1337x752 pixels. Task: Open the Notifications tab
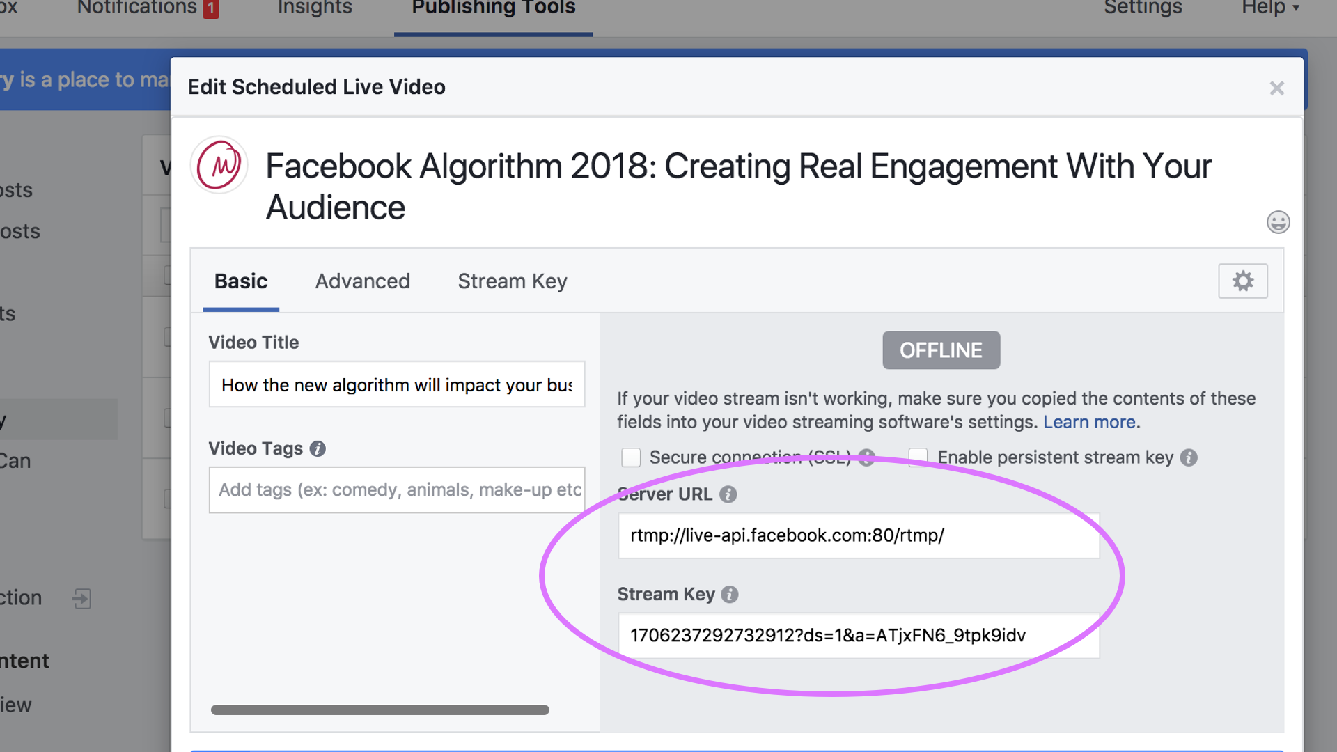coord(137,8)
